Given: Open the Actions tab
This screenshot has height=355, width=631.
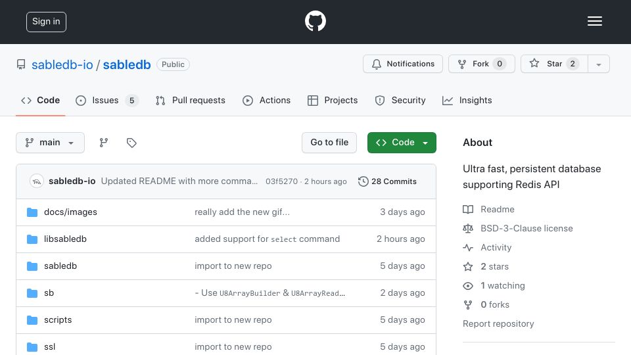Looking at the screenshot, I should click(266, 100).
